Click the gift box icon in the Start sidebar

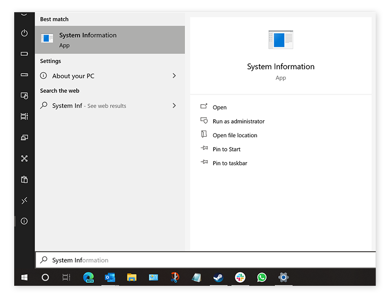pos(24,179)
